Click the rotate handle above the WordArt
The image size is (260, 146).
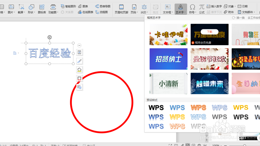50,37
